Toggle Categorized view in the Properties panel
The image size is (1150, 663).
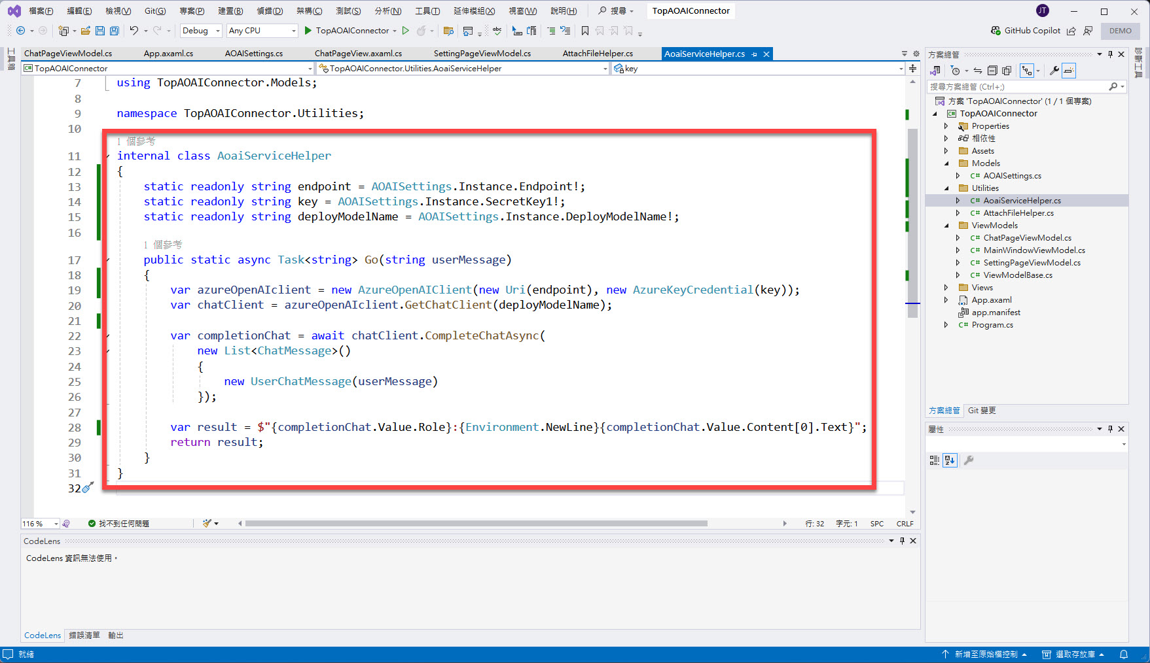(x=935, y=460)
